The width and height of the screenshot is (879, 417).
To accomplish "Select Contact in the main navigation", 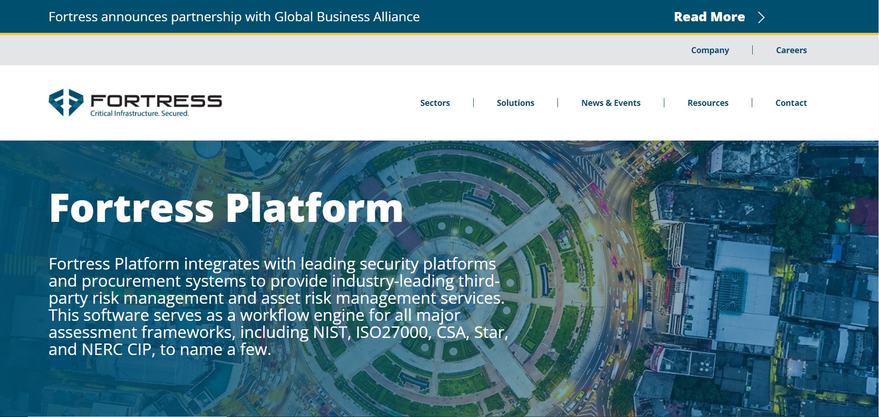I will pos(791,103).
